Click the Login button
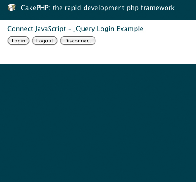The height and width of the screenshot is (182, 196). 18,41
